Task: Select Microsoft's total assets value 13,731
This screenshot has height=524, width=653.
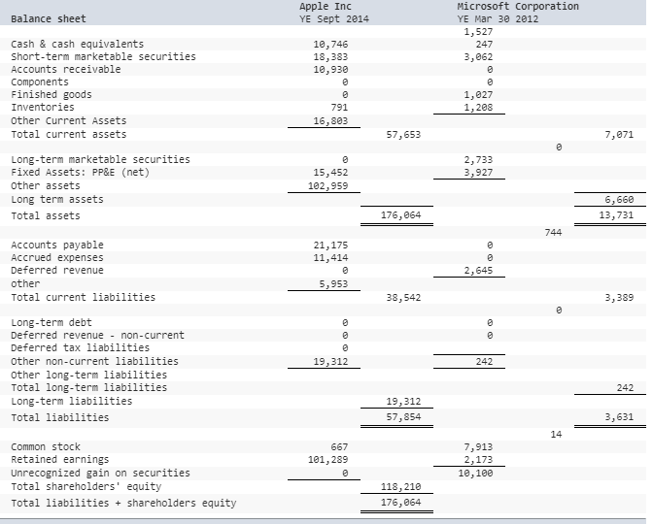Action: coord(618,215)
